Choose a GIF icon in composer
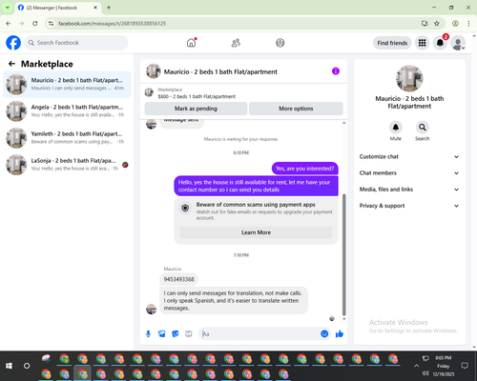Image resolution: width=477 pixels, height=381 pixels. tap(189, 333)
